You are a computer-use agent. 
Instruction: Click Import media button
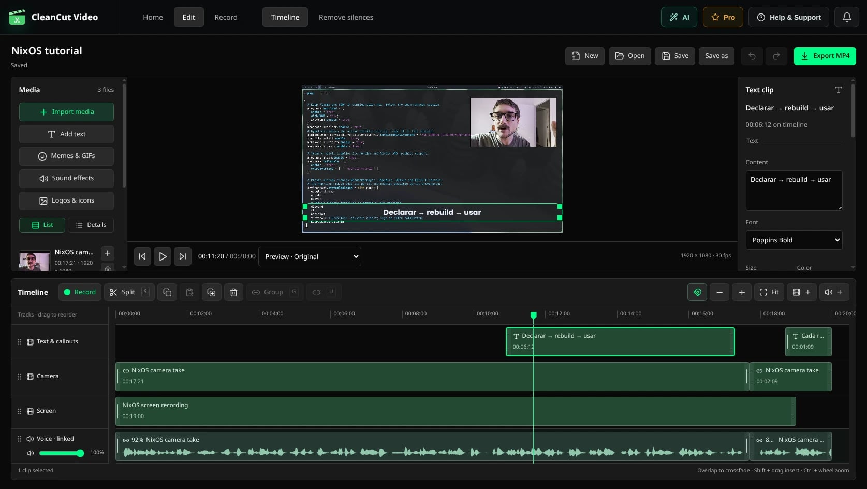click(66, 112)
